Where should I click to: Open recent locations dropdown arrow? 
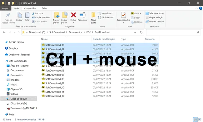coord(15,32)
